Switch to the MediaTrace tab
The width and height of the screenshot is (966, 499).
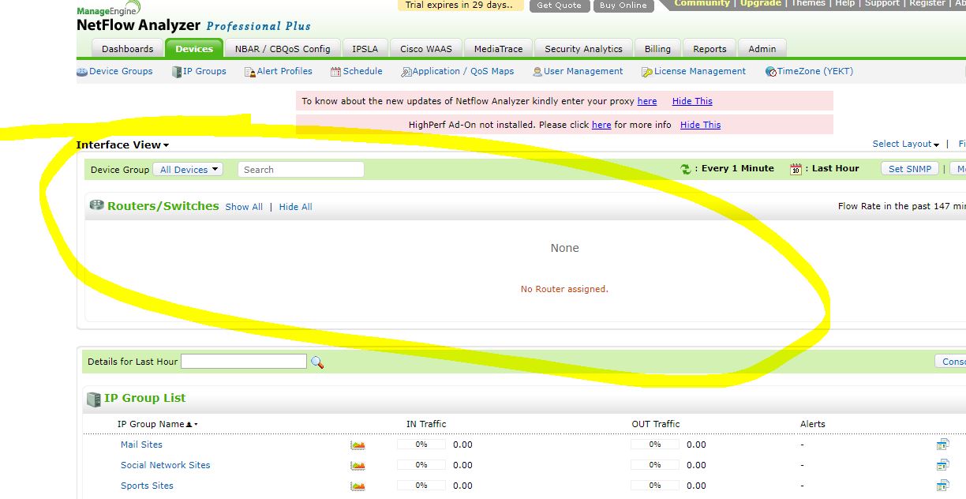498,49
